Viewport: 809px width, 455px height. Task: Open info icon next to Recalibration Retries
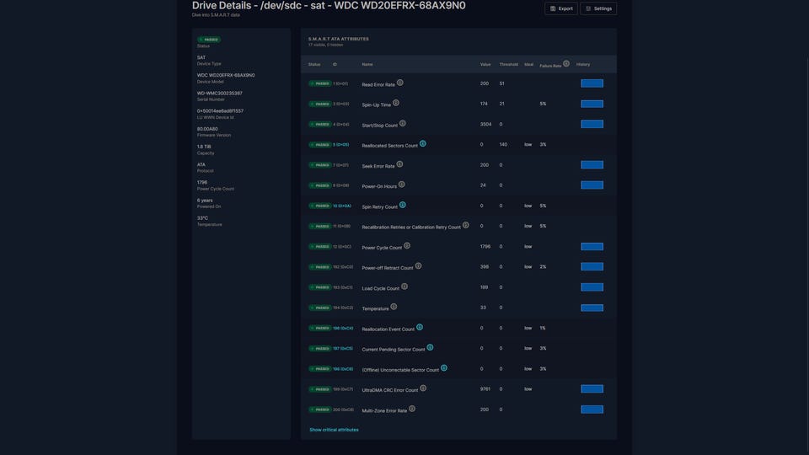point(465,225)
